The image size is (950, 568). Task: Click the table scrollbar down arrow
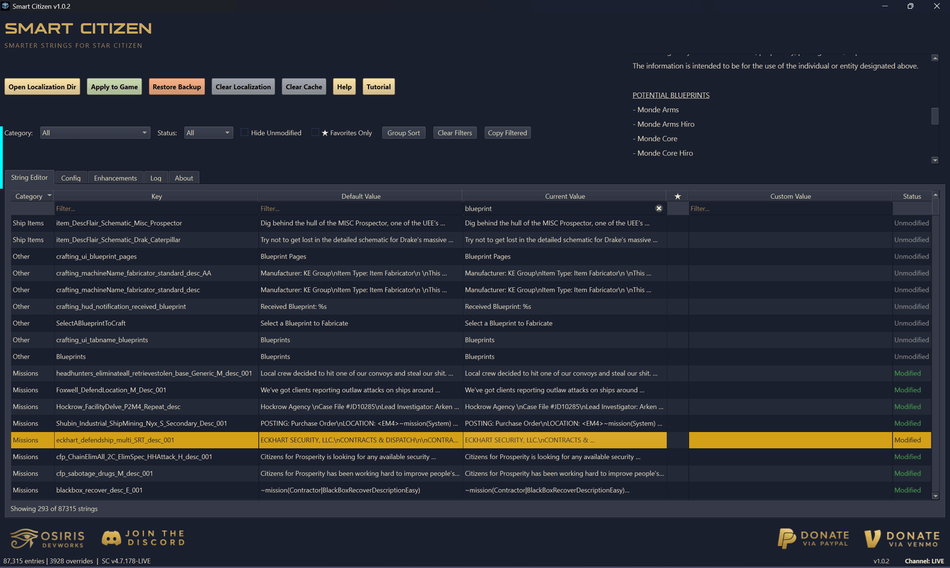(935, 496)
